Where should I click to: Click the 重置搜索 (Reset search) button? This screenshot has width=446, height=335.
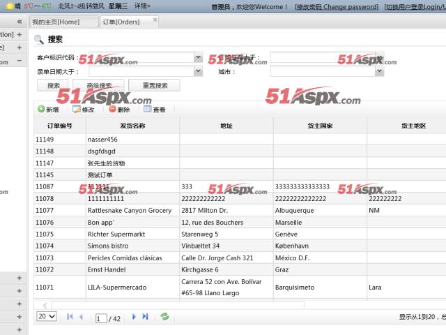coord(154,85)
